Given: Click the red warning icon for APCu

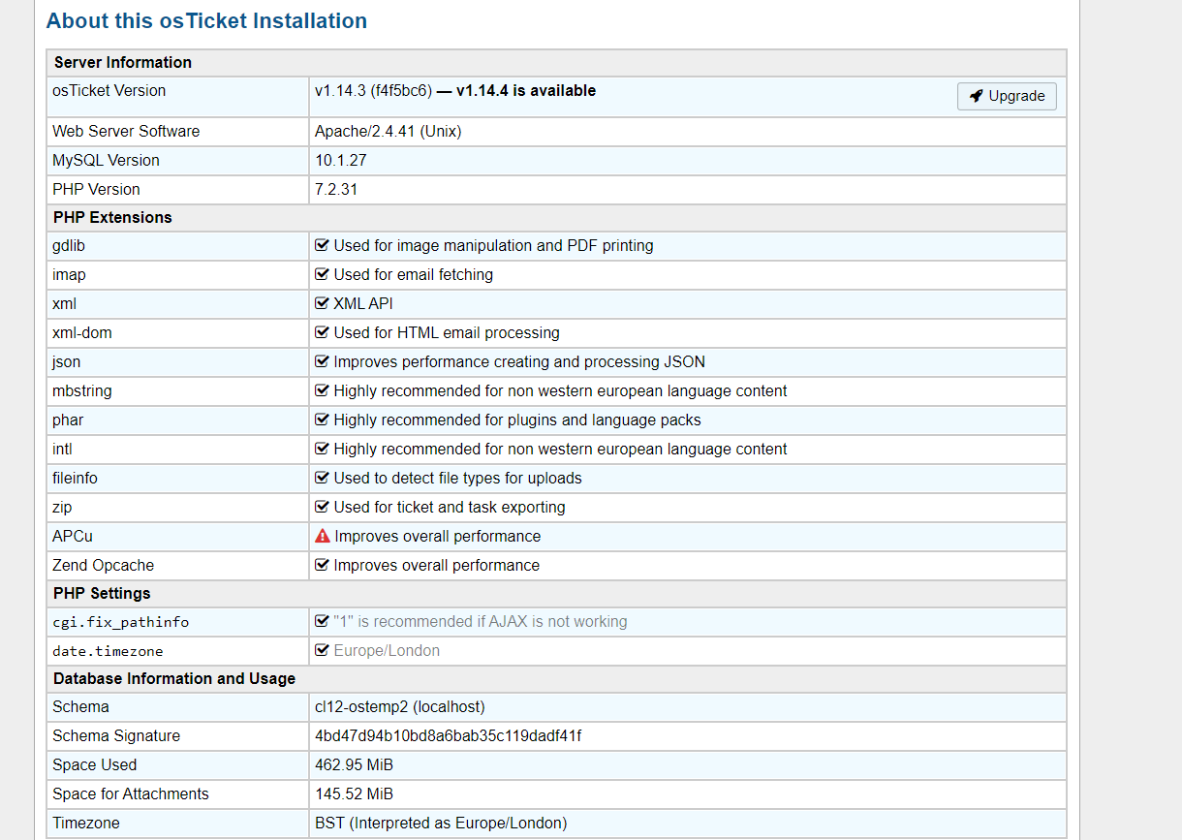Looking at the screenshot, I should click(323, 536).
